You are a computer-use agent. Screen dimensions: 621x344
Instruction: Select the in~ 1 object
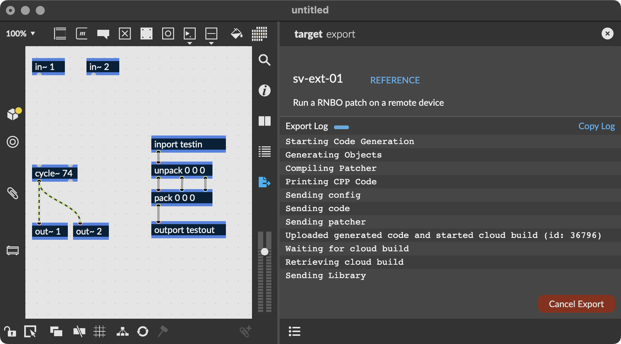tap(48, 67)
